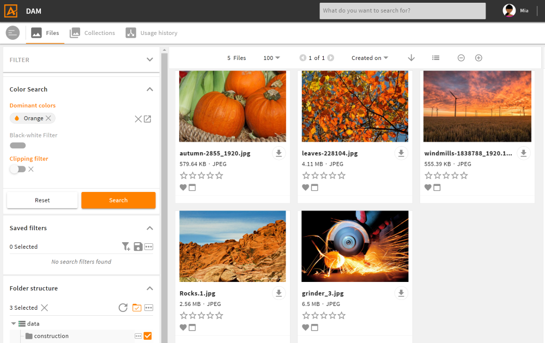Favorite leaves-228104.jpg with the heart icon
Image resolution: width=545 pixels, height=343 pixels.
(x=306, y=187)
